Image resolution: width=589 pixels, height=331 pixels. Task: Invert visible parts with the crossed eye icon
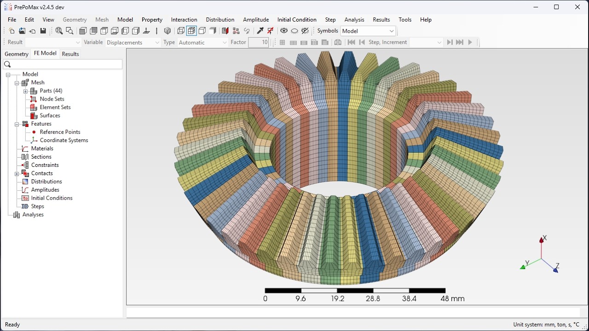point(305,31)
